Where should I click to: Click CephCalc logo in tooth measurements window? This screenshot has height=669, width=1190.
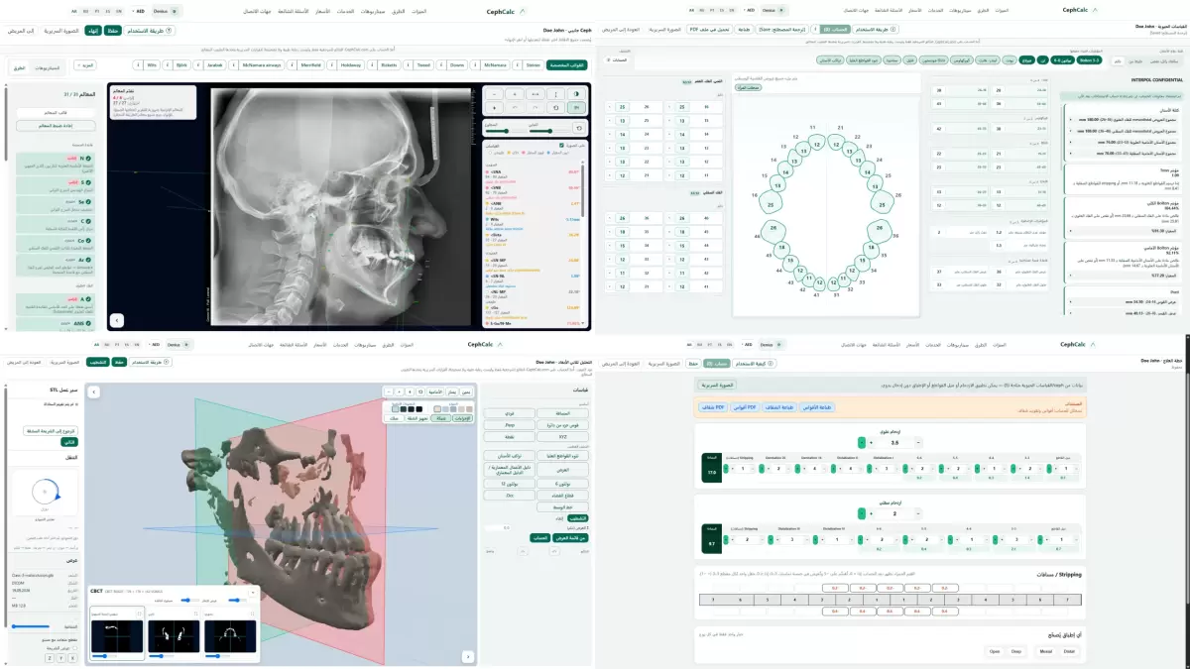[x=1079, y=10]
